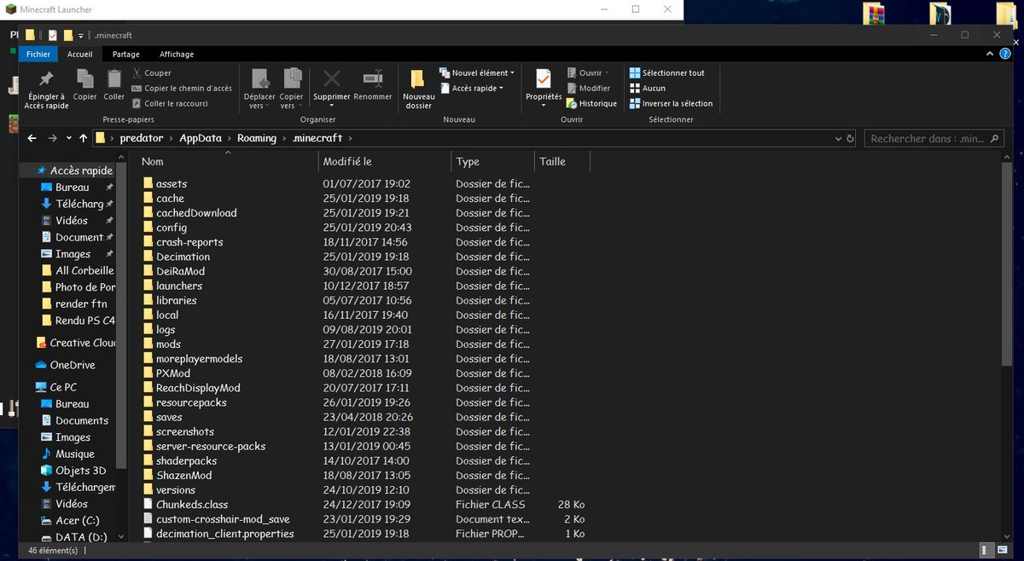The width and height of the screenshot is (1024, 561).
Task: Switch to the Partage tab
Action: tap(126, 54)
